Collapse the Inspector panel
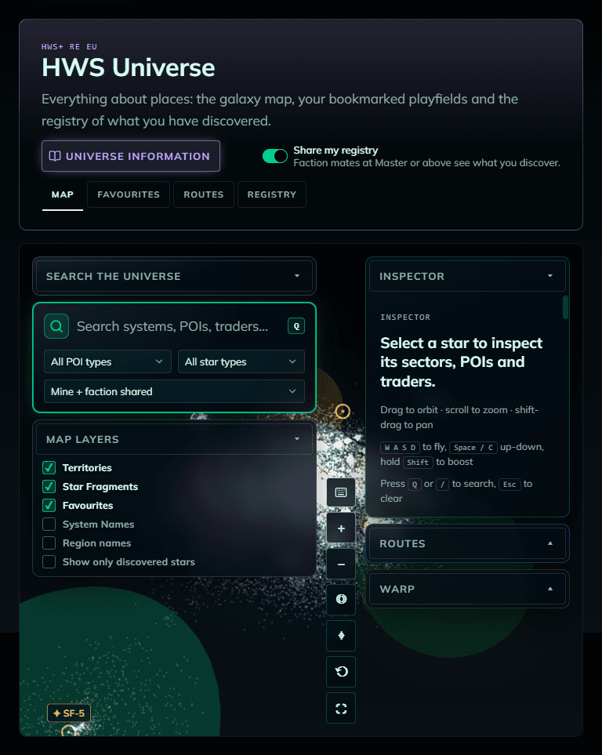This screenshot has height=755, width=602. (467, 276)
